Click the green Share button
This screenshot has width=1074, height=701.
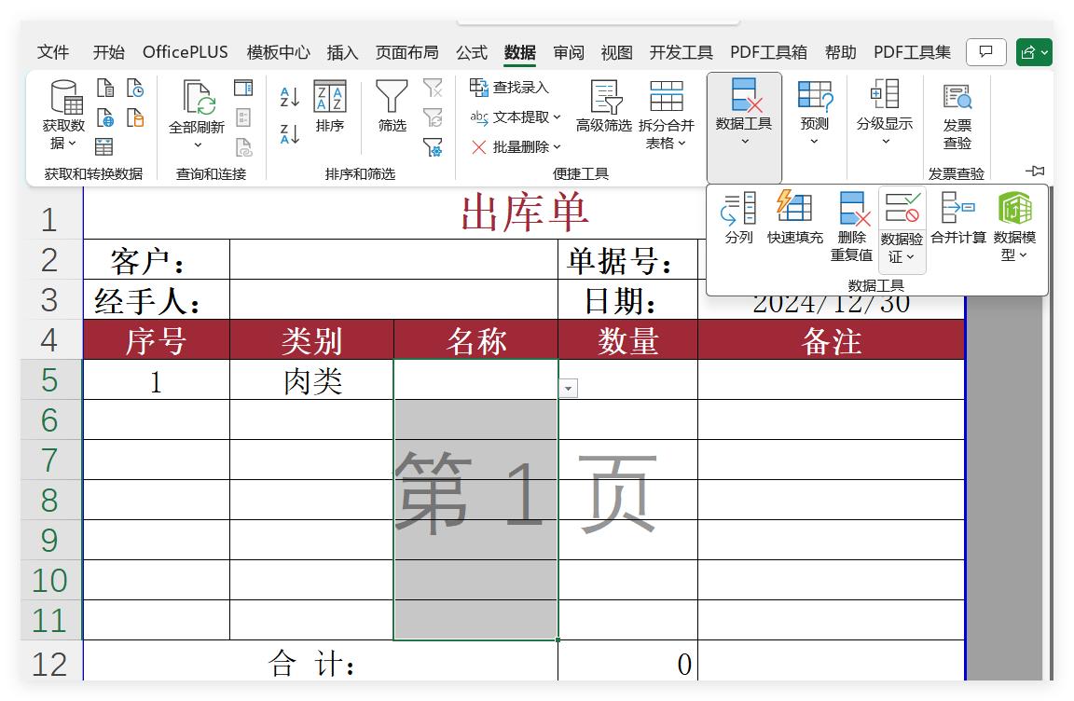[1034, 52]
